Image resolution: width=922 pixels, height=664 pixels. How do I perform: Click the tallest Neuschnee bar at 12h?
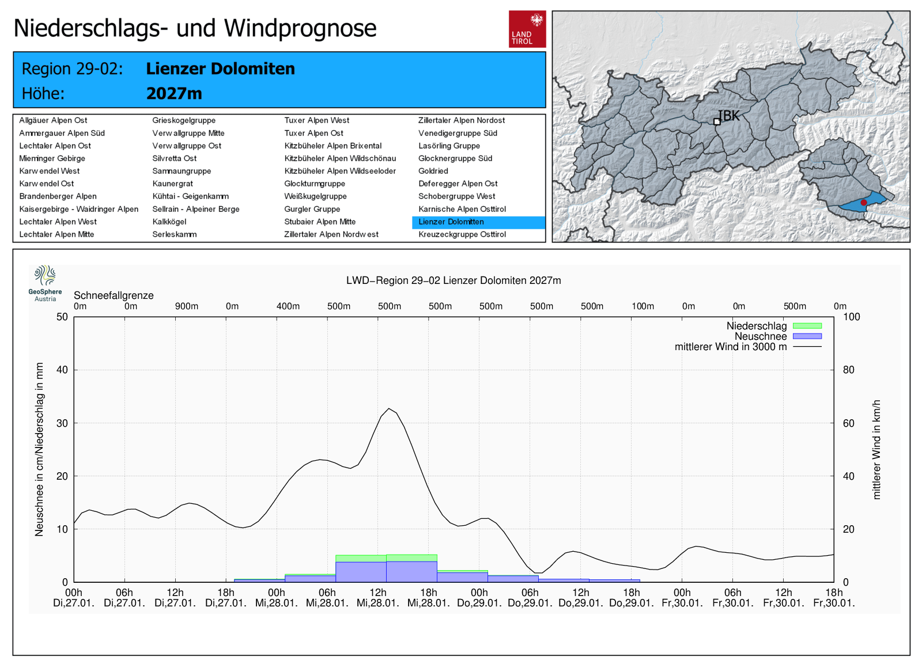pos(411,572)
